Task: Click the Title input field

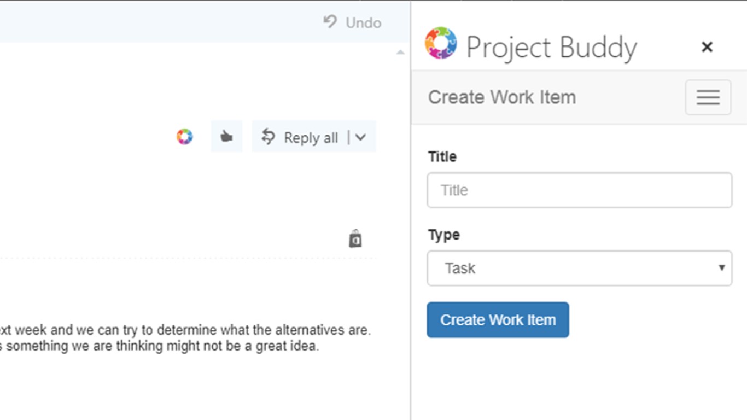Action: [579, 190]
